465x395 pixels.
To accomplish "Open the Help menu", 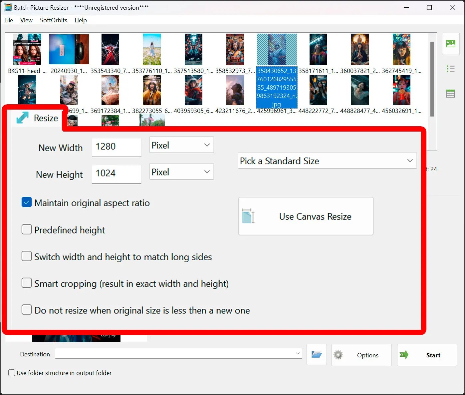I will (x=81, y=20).
